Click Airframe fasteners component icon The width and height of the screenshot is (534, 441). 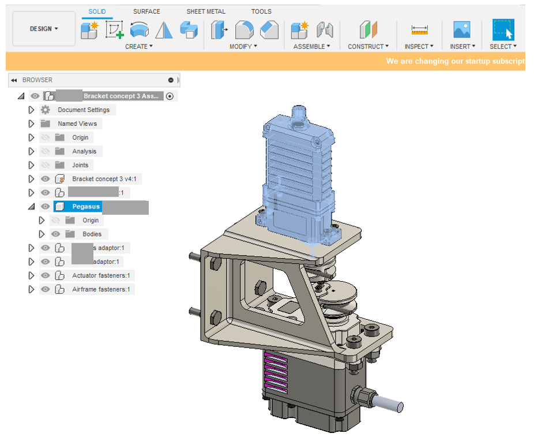coord(60,289)
